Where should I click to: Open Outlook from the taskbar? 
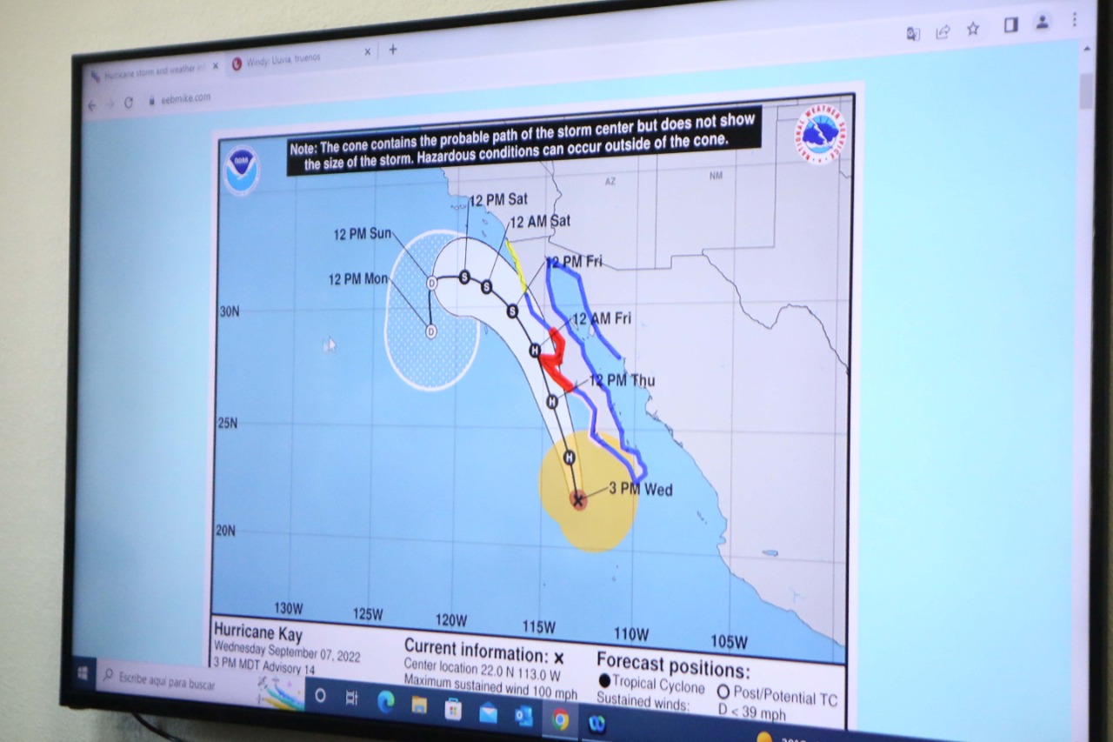click(x=523, y=716)
